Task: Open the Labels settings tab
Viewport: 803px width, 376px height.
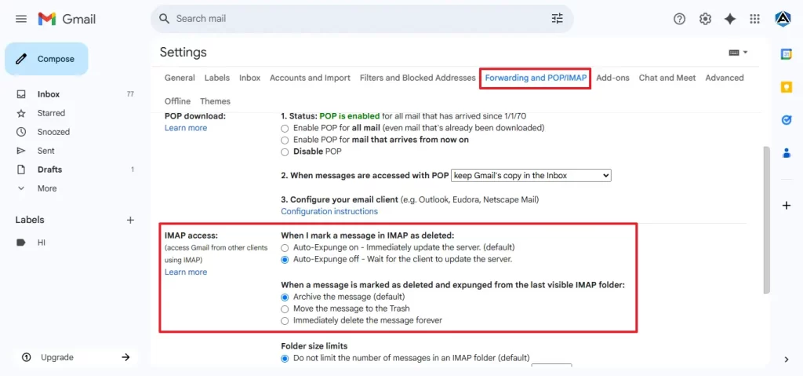Action: (217, 78)
